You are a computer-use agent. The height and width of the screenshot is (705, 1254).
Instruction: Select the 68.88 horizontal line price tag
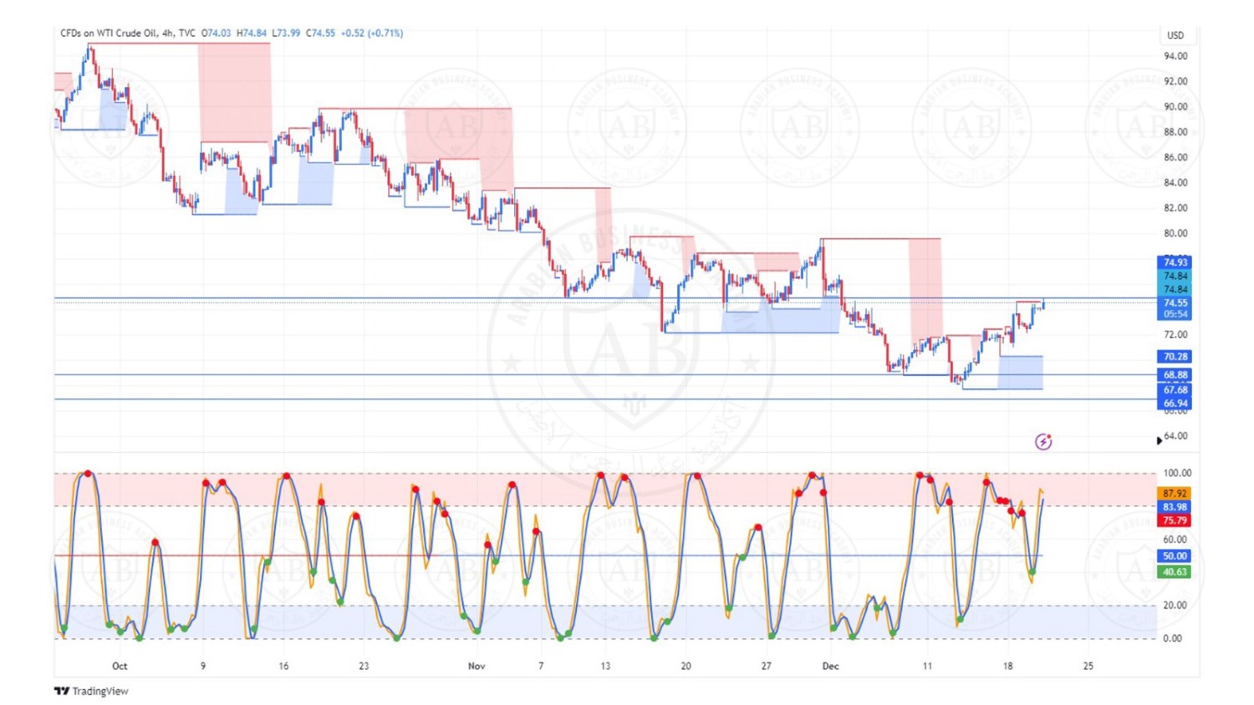[1175, 375]
